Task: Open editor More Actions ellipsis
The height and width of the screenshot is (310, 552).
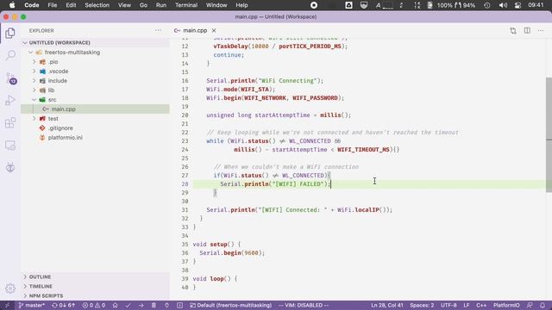Action: (541, 31)
